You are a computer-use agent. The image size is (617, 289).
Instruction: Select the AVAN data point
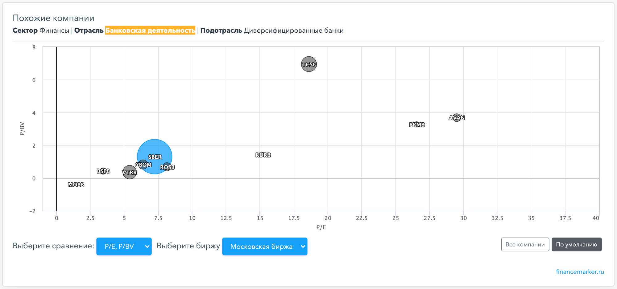point(457,118)
